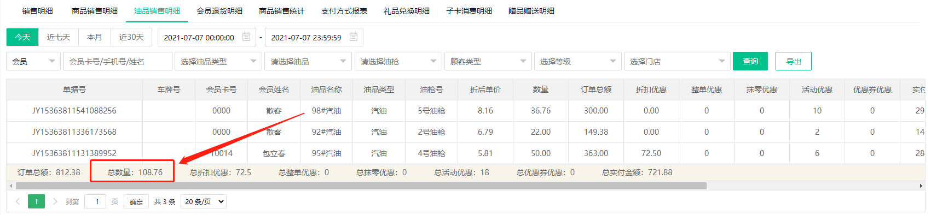Image resolution: width=931 pixels, height=215 pixels.
Task: Go to next page arrow
Action: (55, 201)
